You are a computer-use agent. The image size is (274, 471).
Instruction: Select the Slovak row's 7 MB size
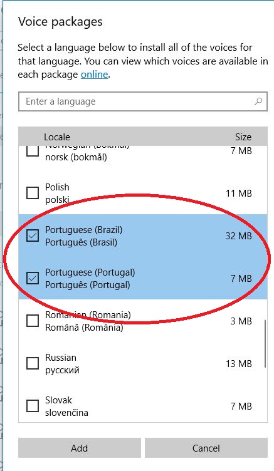(241, 406)
